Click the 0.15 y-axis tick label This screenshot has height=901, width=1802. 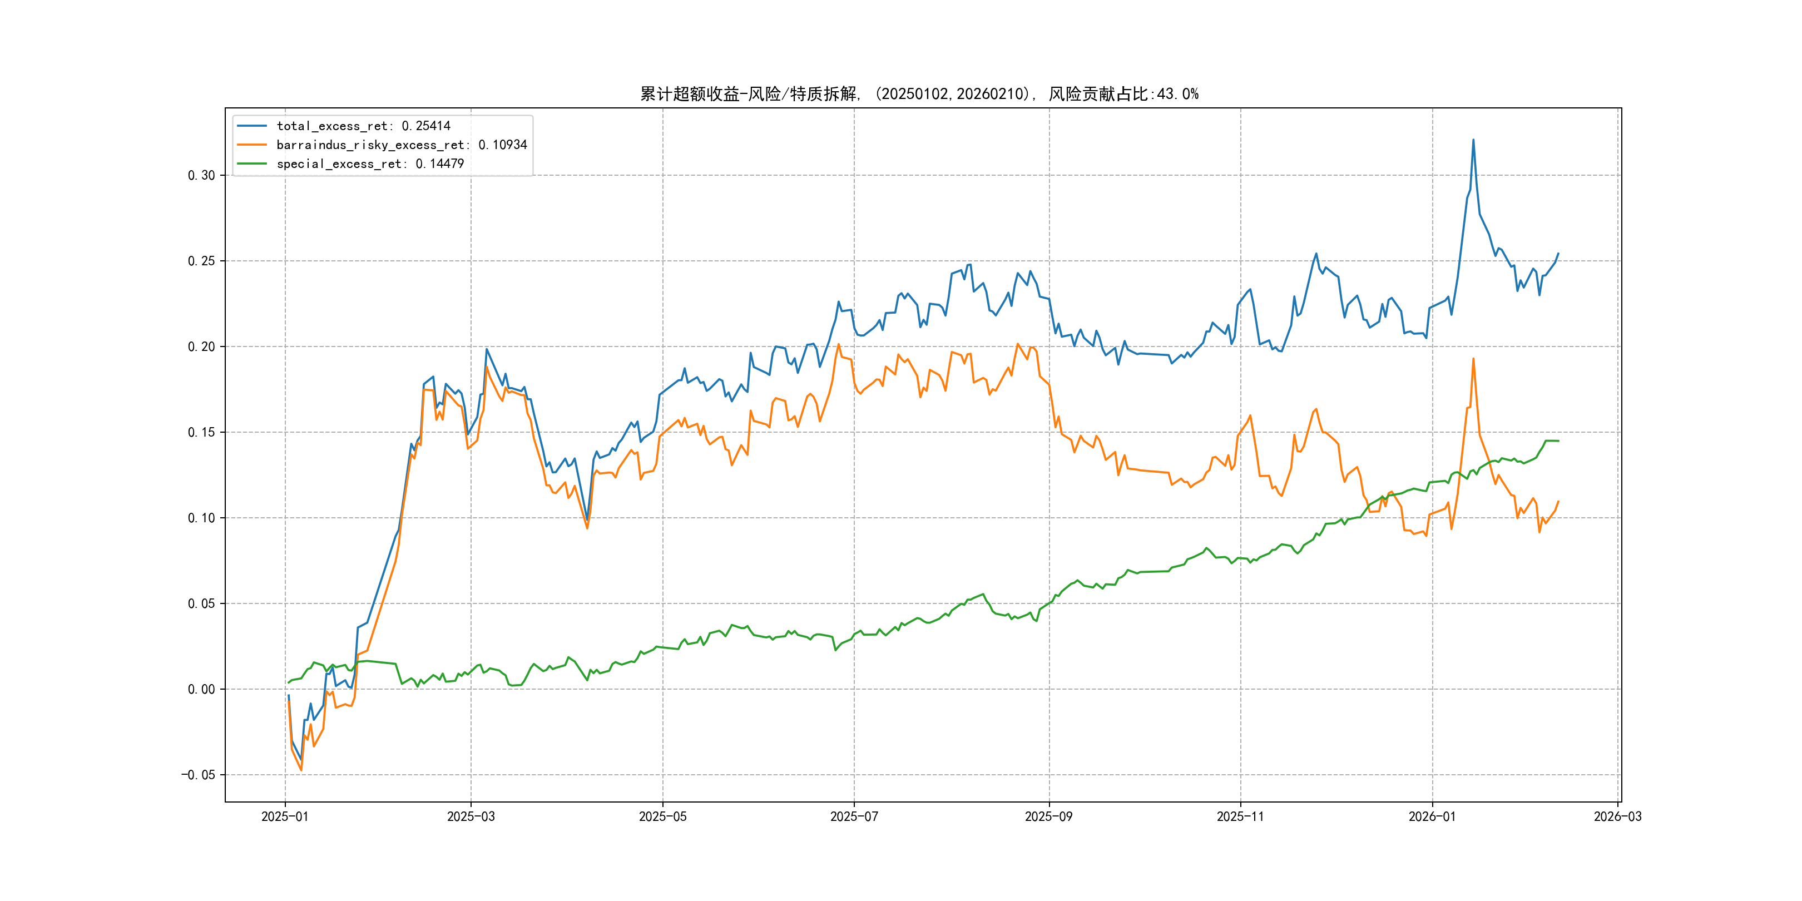(201, 432)
